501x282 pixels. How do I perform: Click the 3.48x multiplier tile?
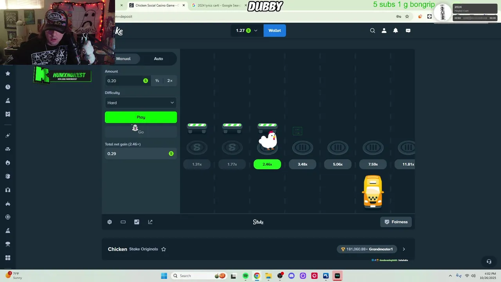(303, 164)
